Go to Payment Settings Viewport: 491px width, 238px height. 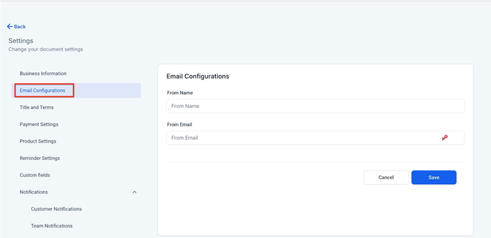click(39, 124)
